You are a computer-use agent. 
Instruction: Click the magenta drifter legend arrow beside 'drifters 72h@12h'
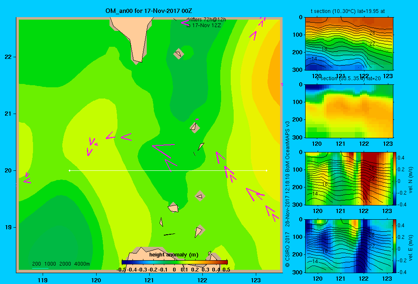tap(184, 23)
